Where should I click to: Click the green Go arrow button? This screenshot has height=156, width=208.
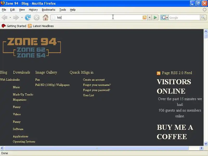click(155, 17)
